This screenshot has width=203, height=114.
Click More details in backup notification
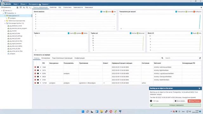pyautogui.click(x=180, y=101)
